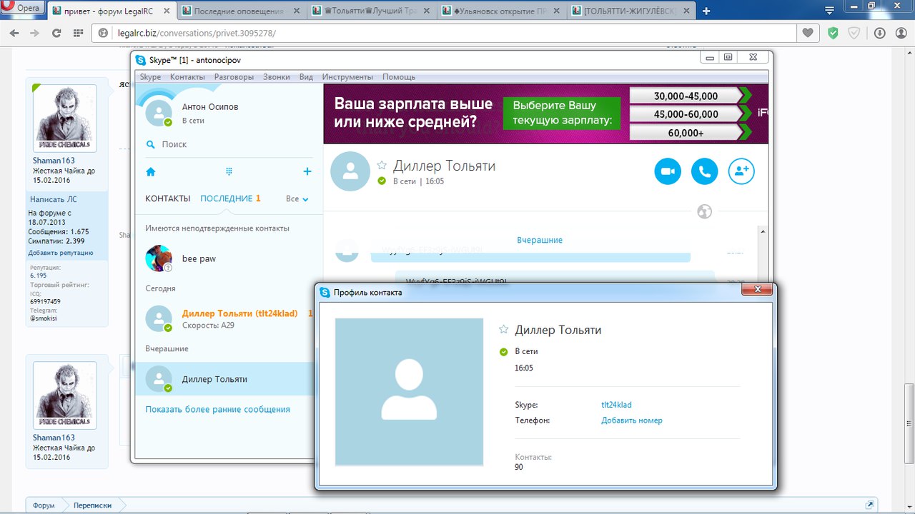Open the Все filter dropdown
This screenshot has width=915, height=514.
click(x=297, y=198)
